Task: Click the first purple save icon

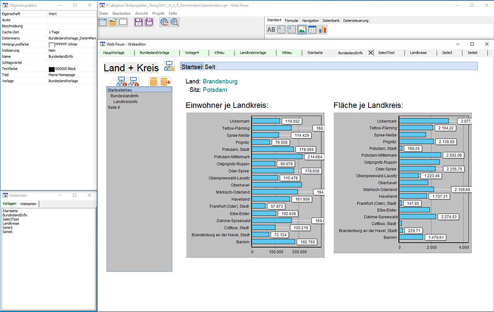Action: pos(139,22)
